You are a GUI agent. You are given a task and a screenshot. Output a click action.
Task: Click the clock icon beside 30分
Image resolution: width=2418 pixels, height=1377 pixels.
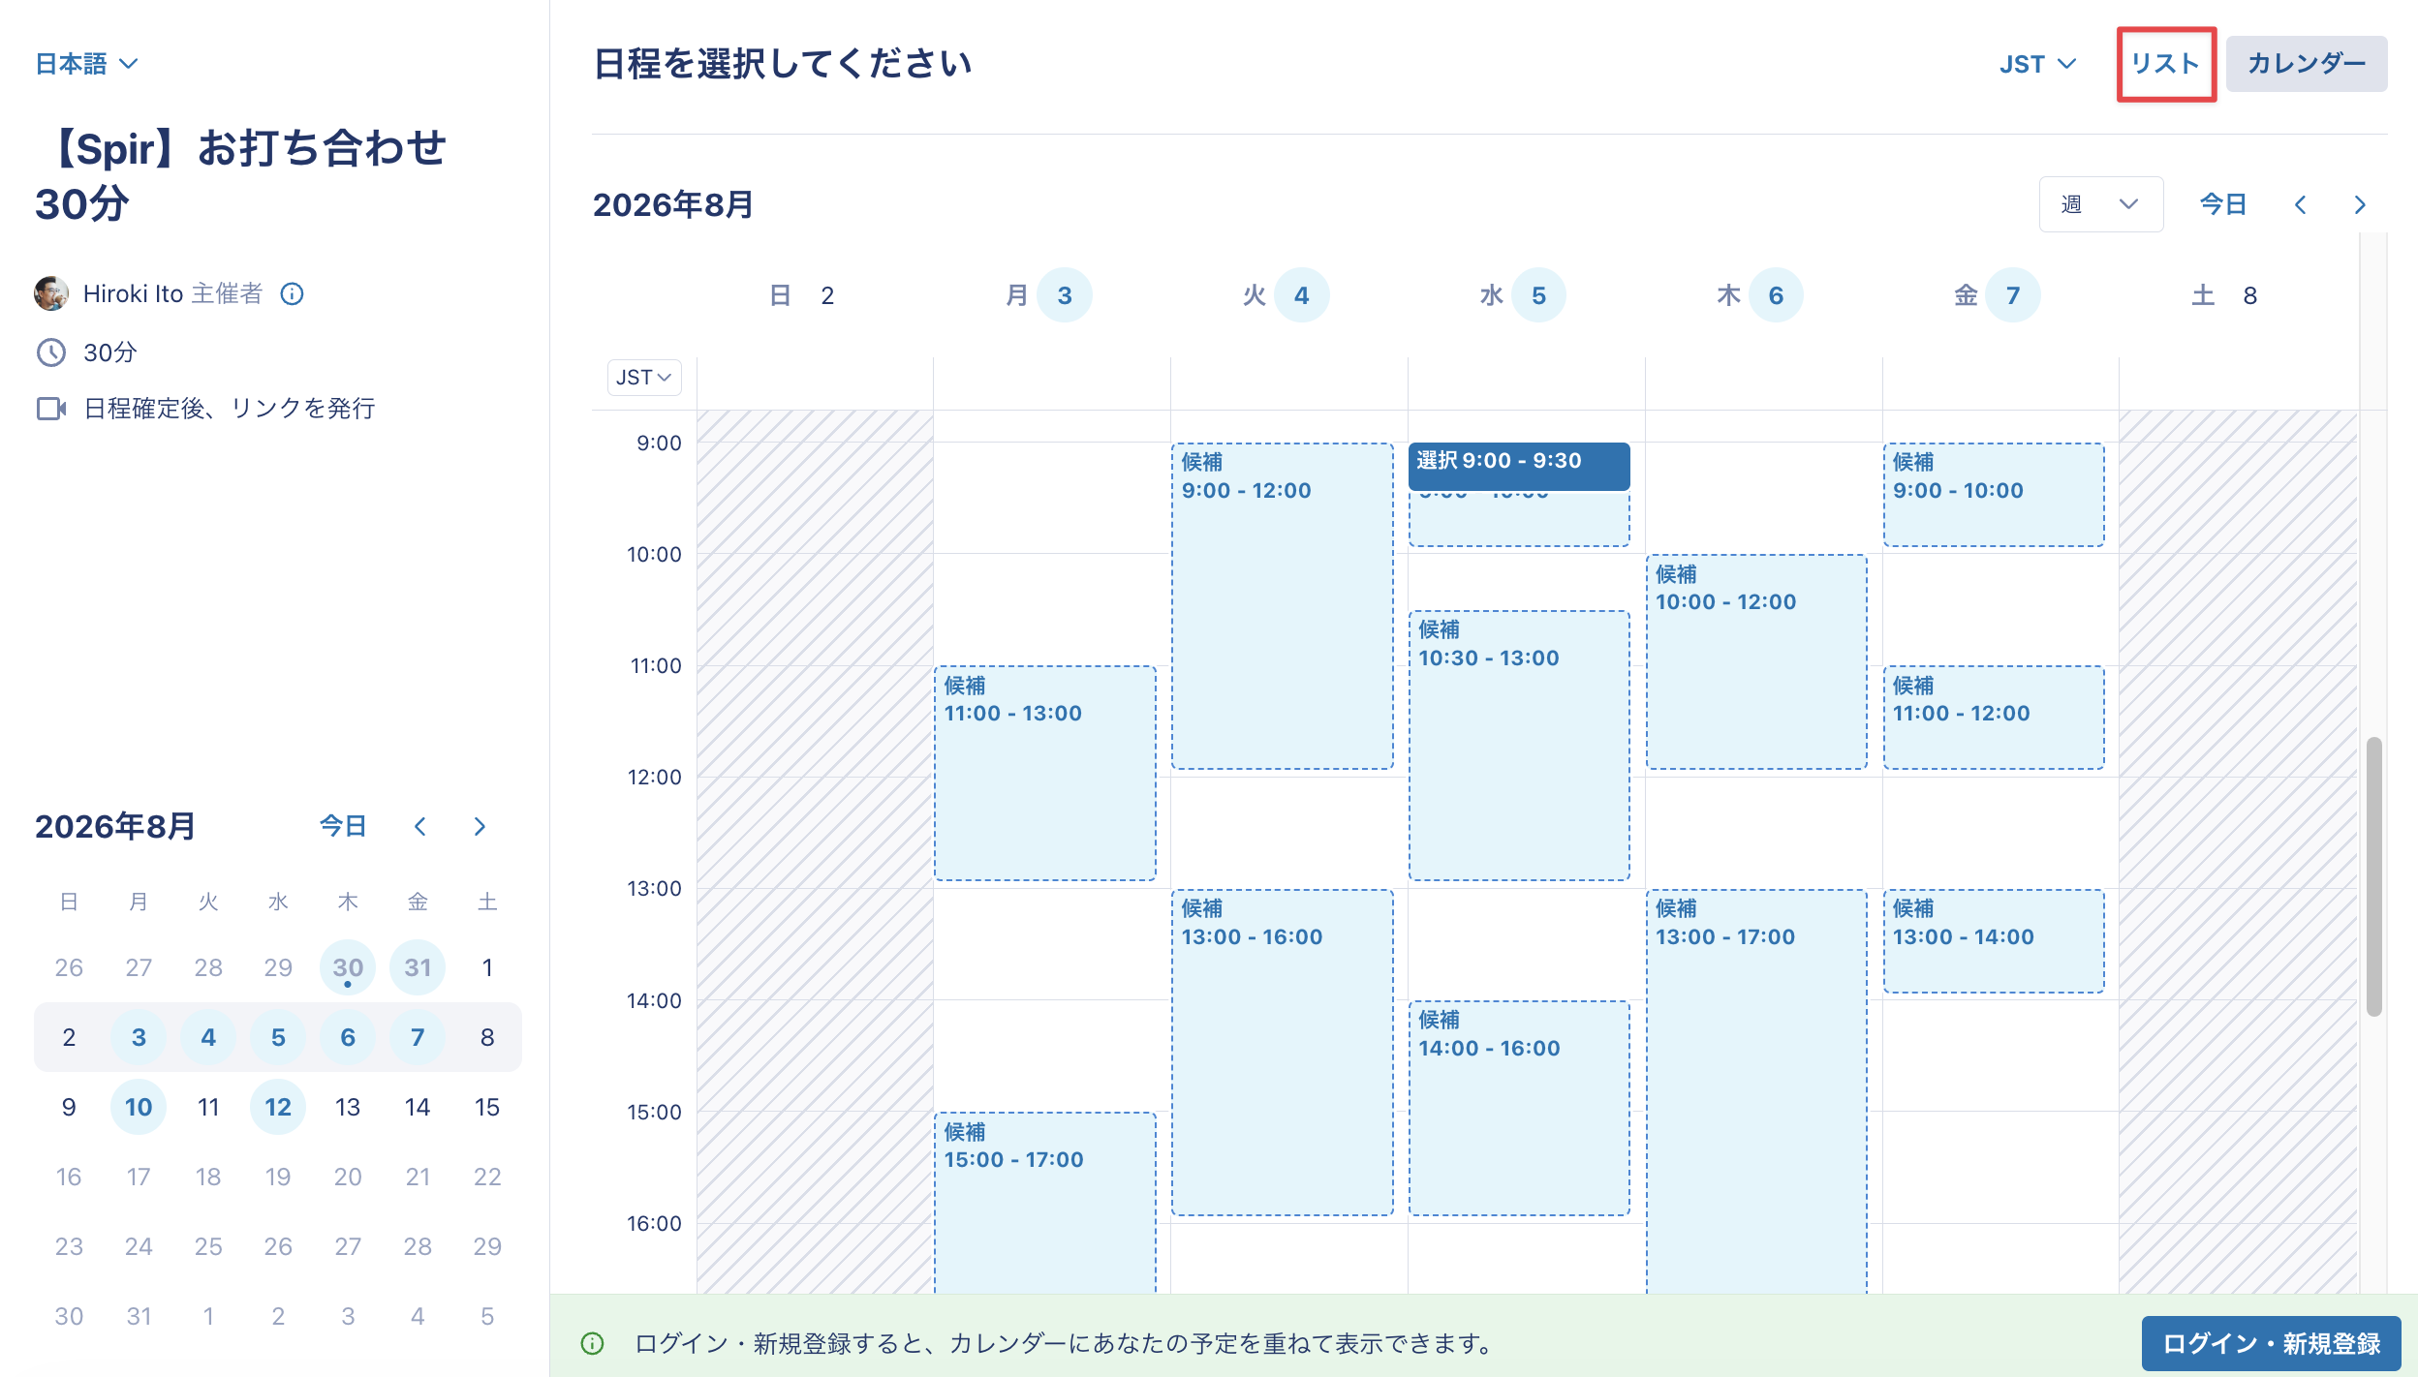pyautogui.click(x=51, y=352)
